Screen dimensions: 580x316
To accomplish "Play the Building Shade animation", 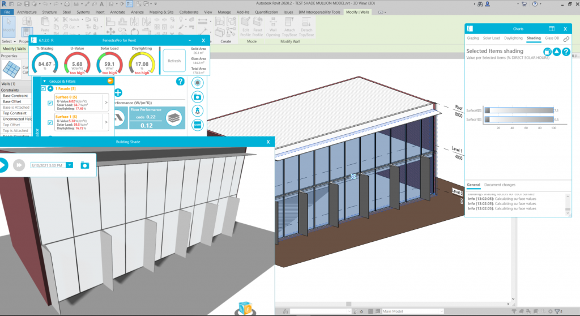I will [3, 165].
